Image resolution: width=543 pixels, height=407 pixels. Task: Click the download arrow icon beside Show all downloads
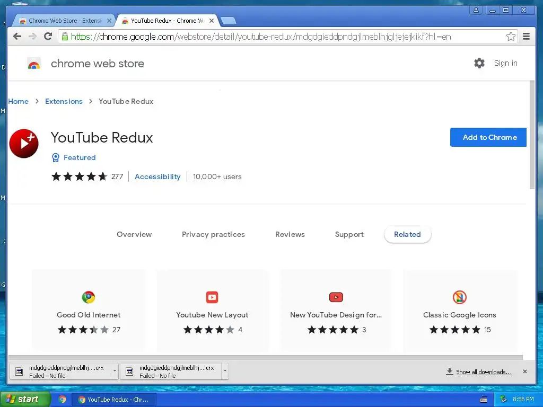tap(450, 371)
